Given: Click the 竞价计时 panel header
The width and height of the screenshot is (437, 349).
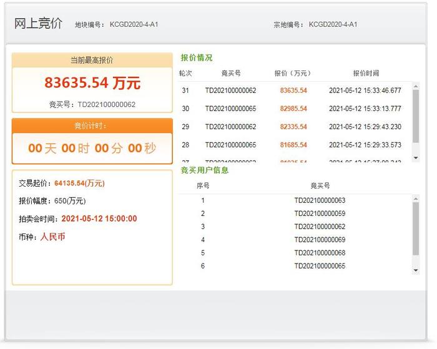Looking at the screenshot, I should [92, 125].
